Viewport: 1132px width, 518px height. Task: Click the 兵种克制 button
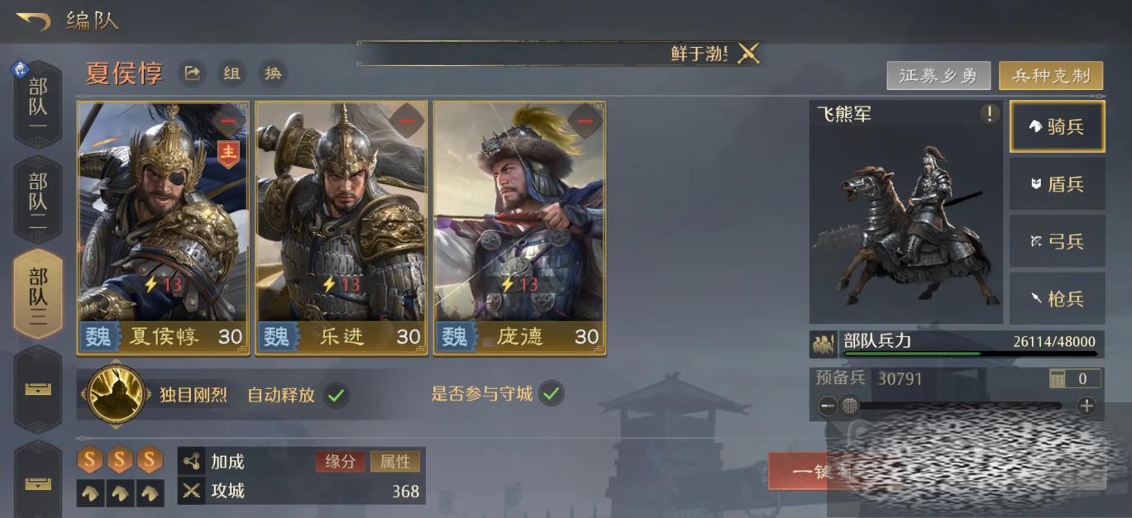[1051, 76]
